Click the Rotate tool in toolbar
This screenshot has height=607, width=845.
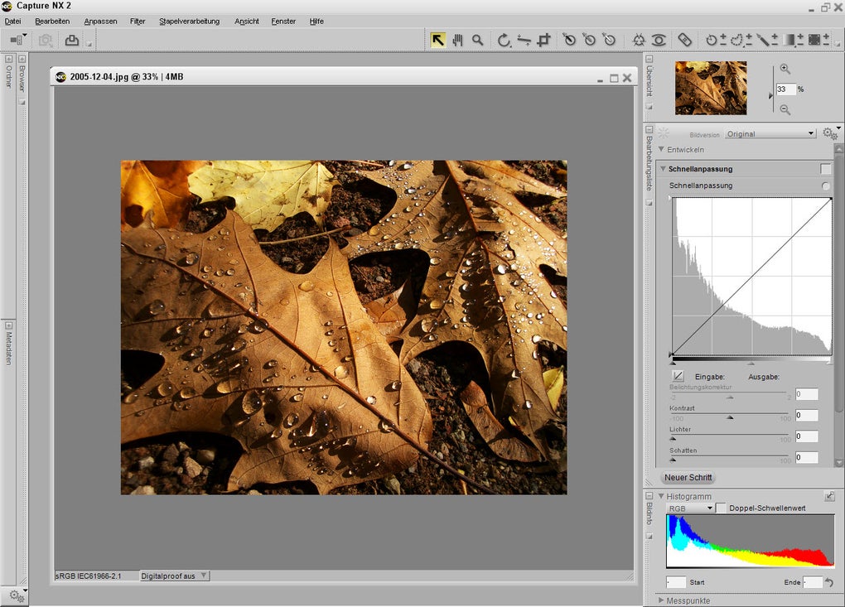point(504,40)
